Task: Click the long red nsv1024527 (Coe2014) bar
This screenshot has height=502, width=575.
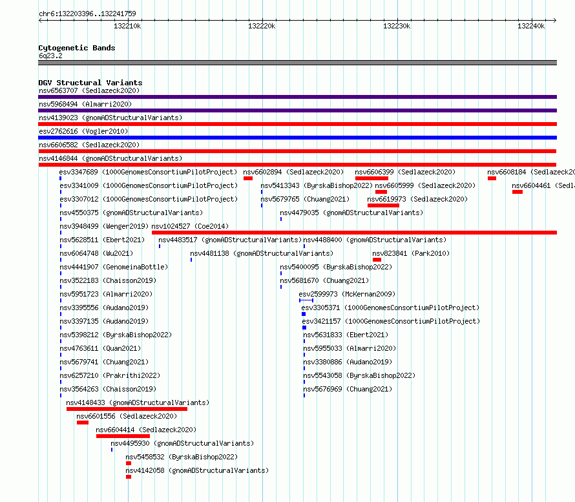Action: click(x=354, y=233)
